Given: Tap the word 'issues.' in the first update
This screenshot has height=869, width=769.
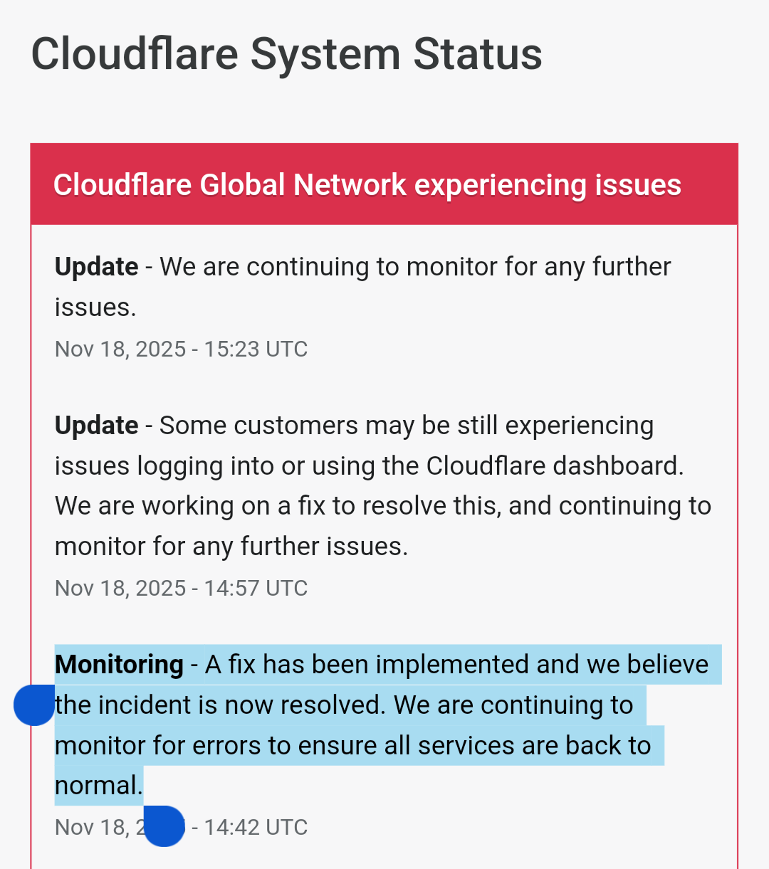Looking at the screenshot, I should (x=95, y=307).
